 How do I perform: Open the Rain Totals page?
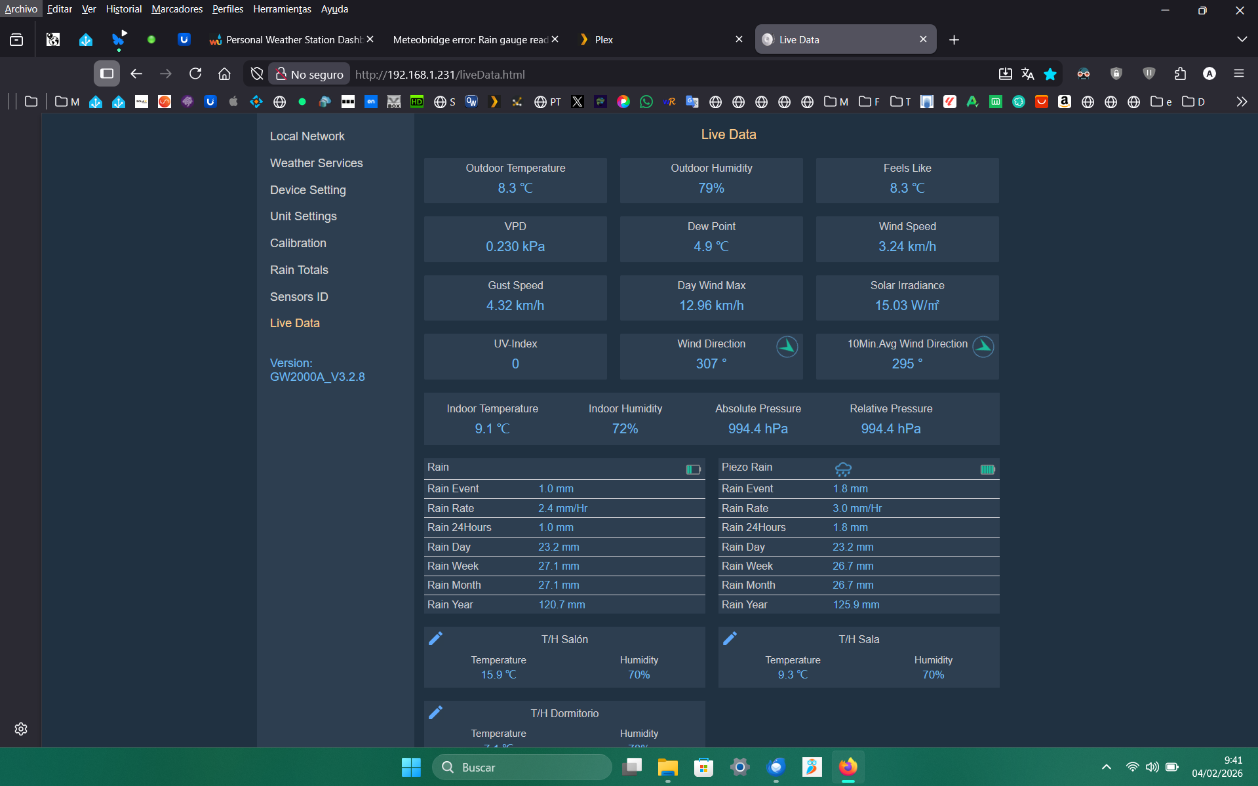[x=299, y=270]
